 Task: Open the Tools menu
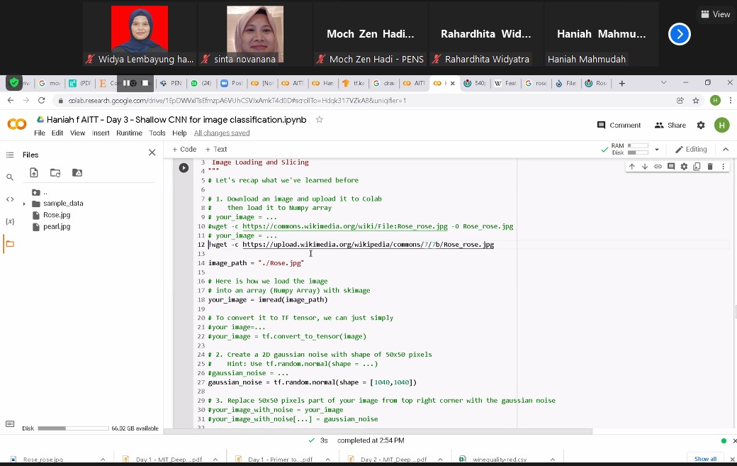click(157, 133)
